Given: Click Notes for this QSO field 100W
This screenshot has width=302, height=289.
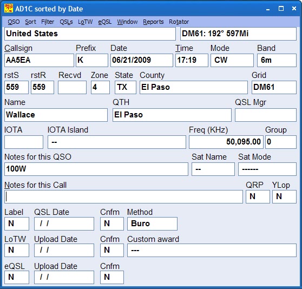Looking at the screenshot, I should [x=96, y=169].
